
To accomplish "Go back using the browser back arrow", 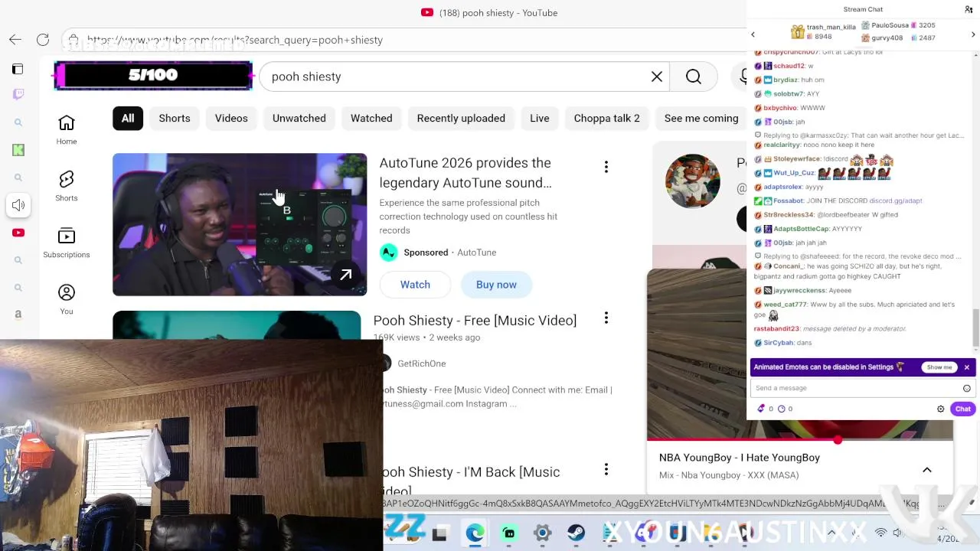I will [15, 40].
